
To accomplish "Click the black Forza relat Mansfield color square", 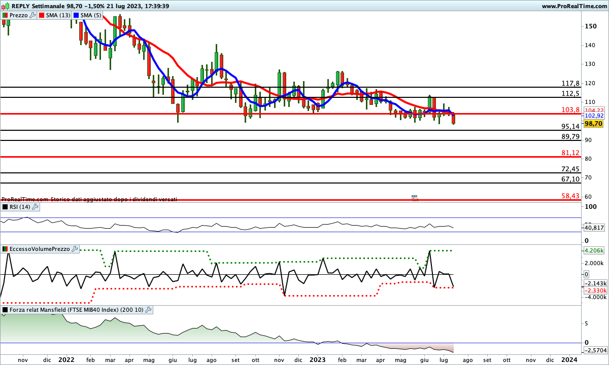I will (x=5, y=310).
